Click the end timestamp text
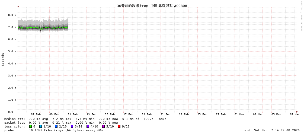The width and height of the screenshot is (304, 134). (x=272, y=130)
